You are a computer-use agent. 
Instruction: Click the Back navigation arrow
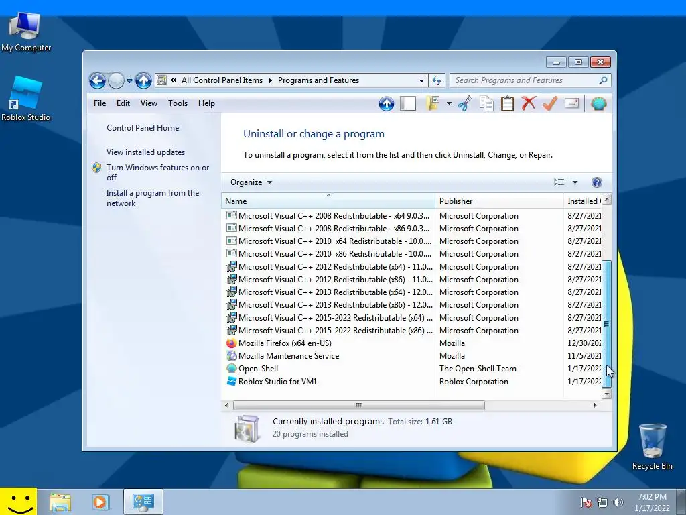pos(97,80)
